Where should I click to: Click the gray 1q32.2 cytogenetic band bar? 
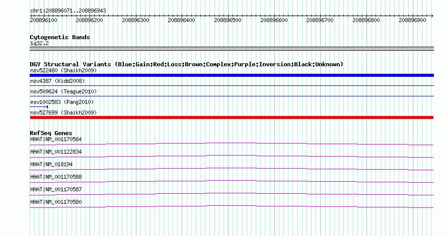[232, 49]
